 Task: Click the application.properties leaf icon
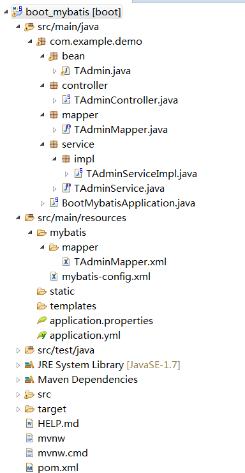(41, 320)
